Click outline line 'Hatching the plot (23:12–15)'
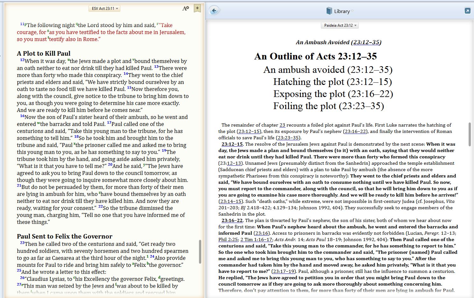This screenshot has height=298, width=474. (x=333, y=82)
